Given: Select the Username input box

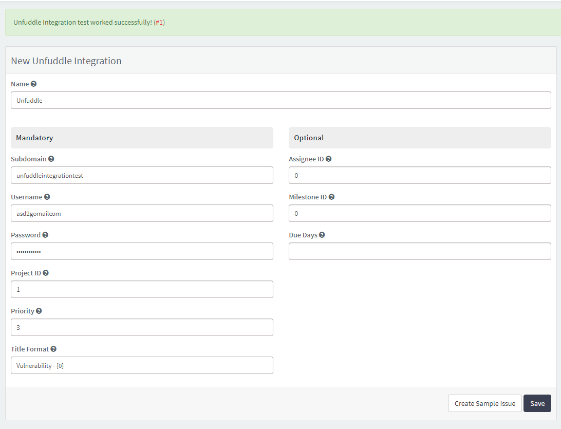Looking at the screenshot, I should (x=142, y=213).
